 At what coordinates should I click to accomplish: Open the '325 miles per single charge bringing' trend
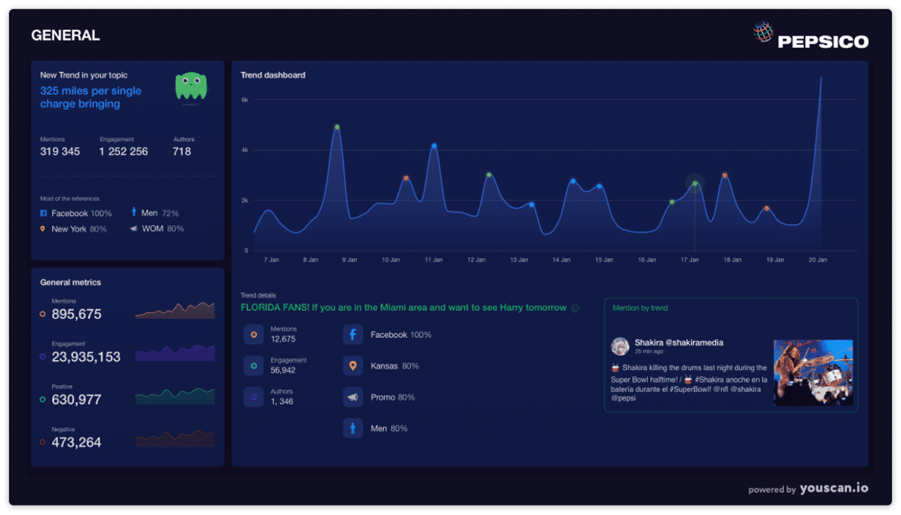pos(91,97)
